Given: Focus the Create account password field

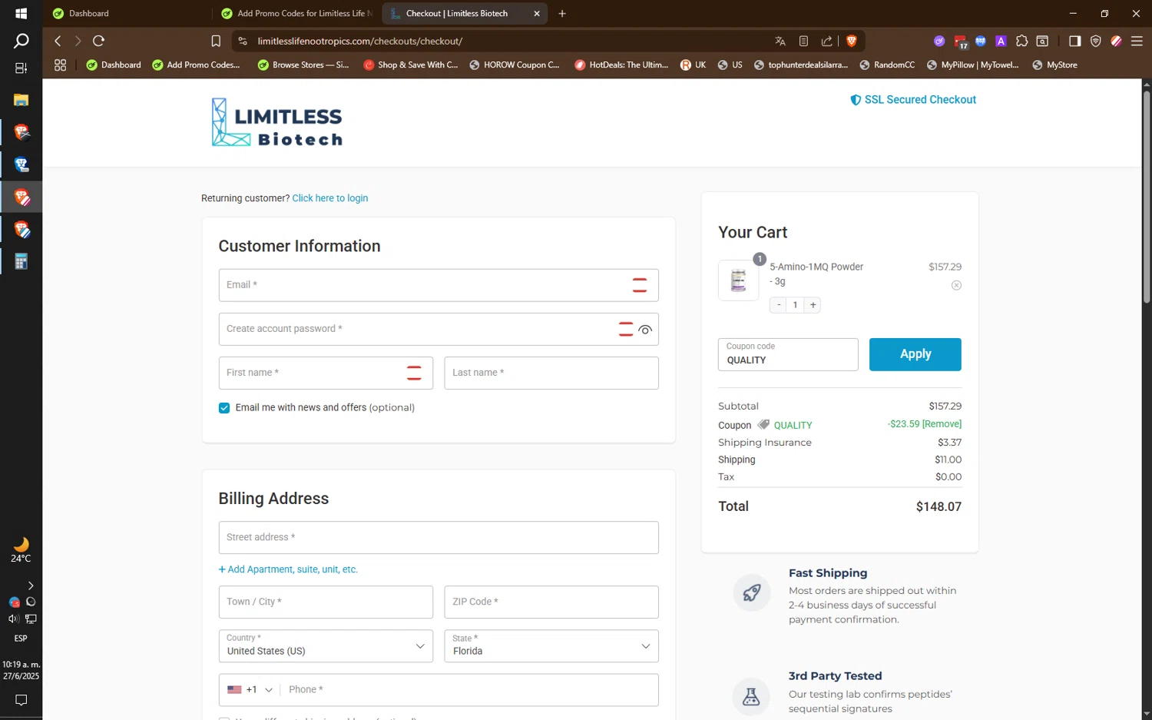Looking at the screenshot, I should [439, 329].
